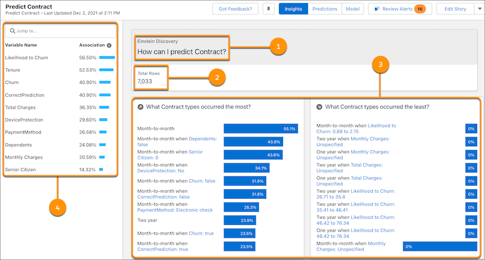Screen dimensions: 485x260
Task: Select the Dependents variable row
Action: click(59, 145)
